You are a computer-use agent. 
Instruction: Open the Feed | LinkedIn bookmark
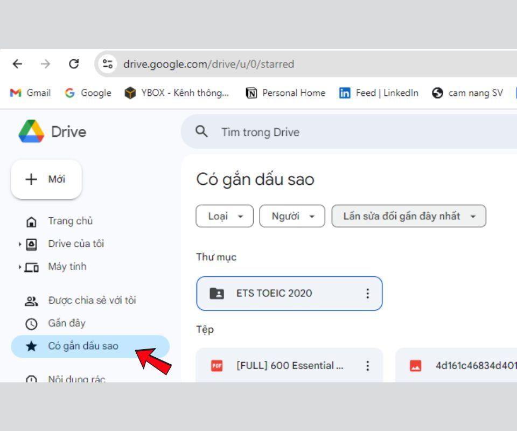pos(379,93)
